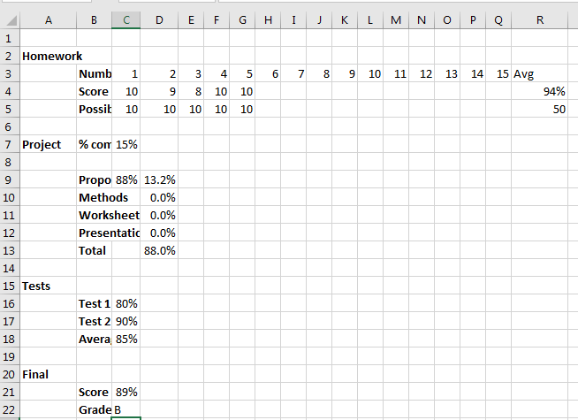The image size is (578, 420).
Task: Click the 94% homework average cell
Action: [540, 91]
